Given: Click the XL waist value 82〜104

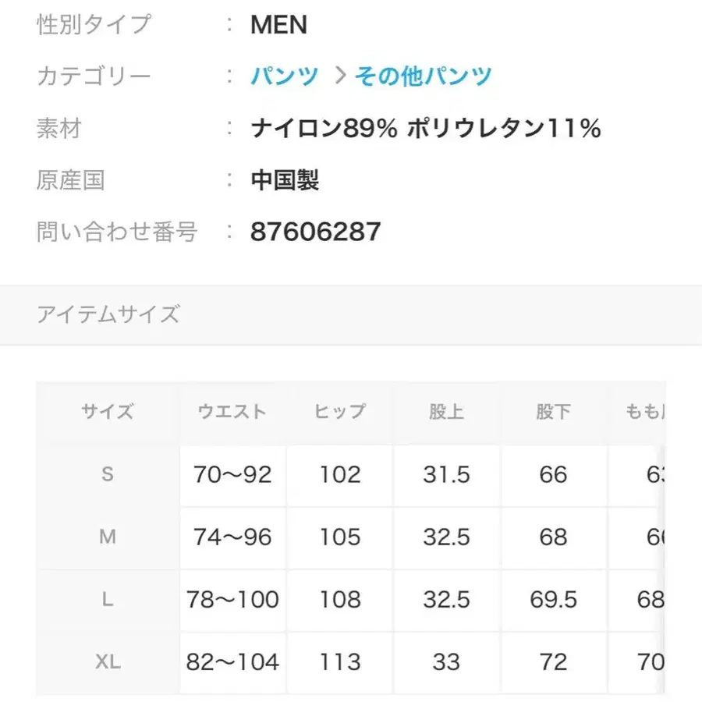Looking at the screenshot, I should point(232,662).
